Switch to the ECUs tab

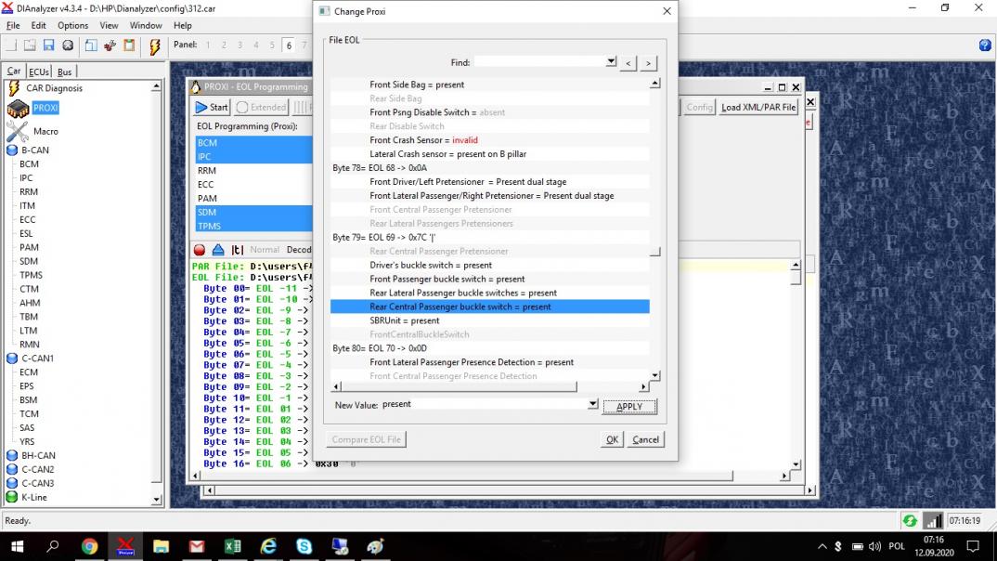click(39, 72)
